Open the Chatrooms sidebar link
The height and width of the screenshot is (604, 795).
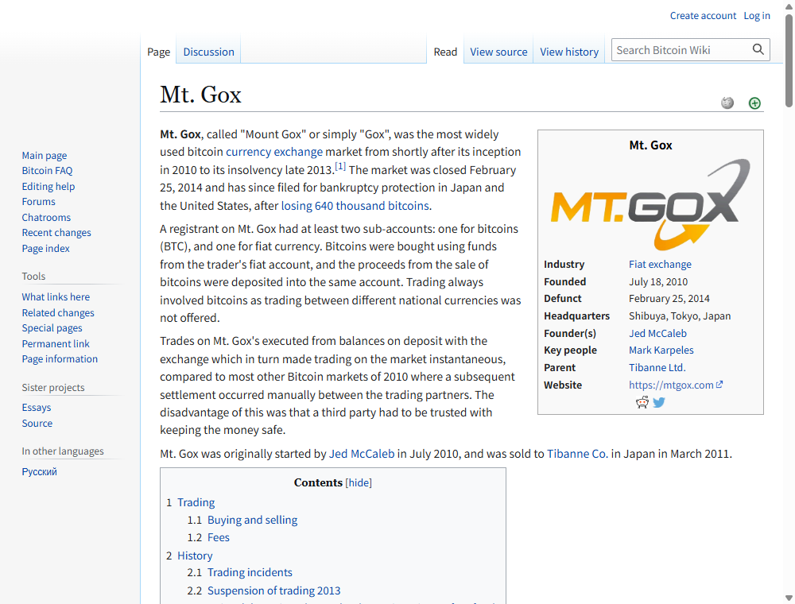point(46,218)
